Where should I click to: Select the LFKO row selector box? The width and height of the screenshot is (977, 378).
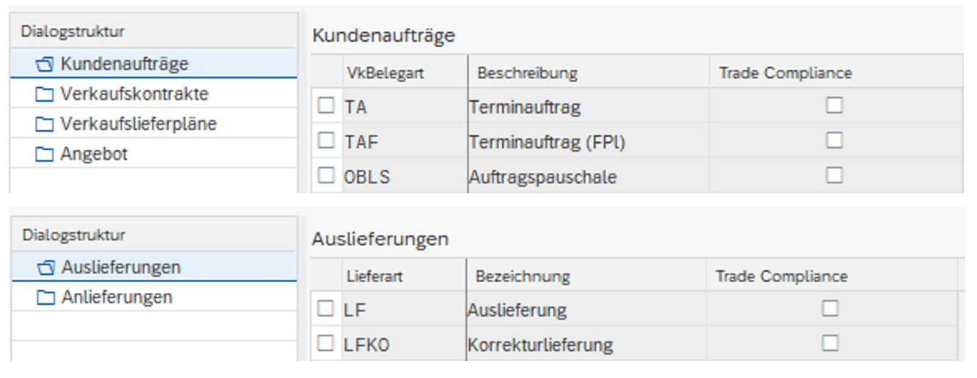(x=325, y=344)
